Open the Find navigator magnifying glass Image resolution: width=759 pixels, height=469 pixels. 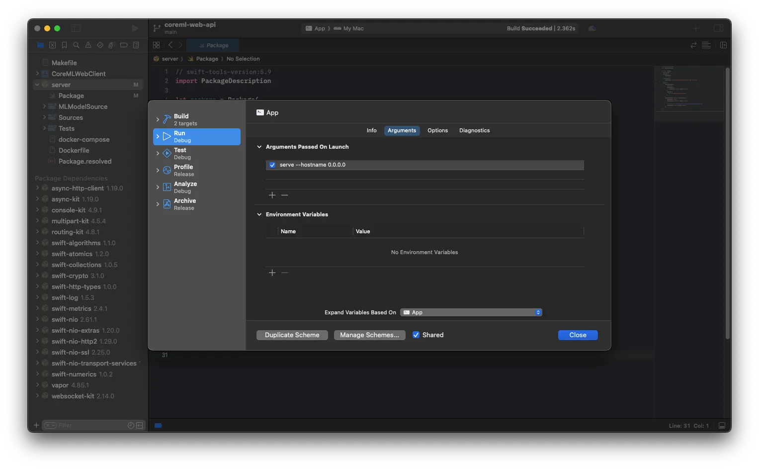[x=76, y=45]
